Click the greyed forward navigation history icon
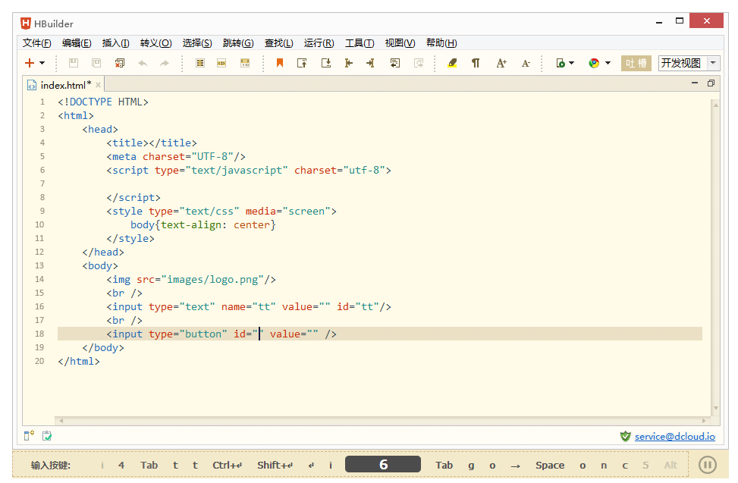738x483 pixels. pyautogui.click(x=419, y=63)
